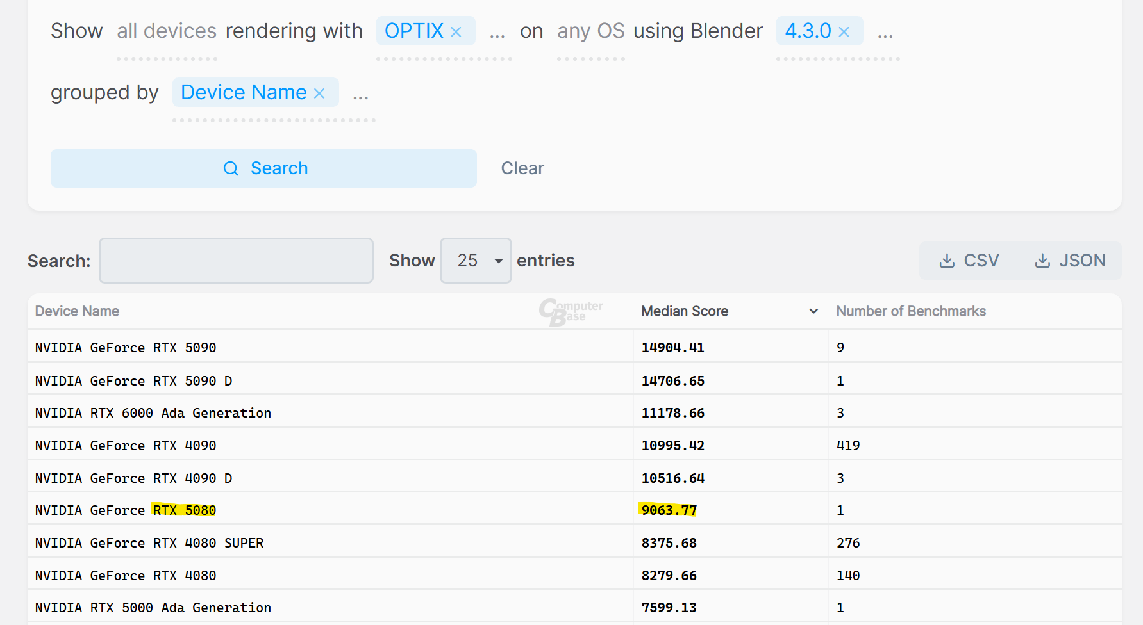1143x625 pixels.
Task: Focus the table Search input field
Action: pos(236,261)
